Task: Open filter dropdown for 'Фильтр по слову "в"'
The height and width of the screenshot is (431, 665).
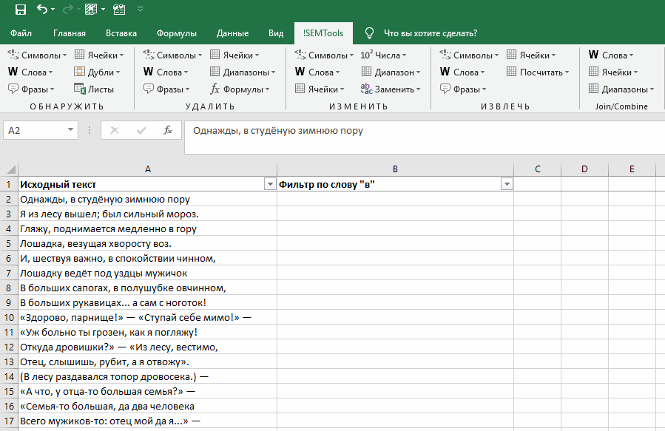Action: click(507, 184)
